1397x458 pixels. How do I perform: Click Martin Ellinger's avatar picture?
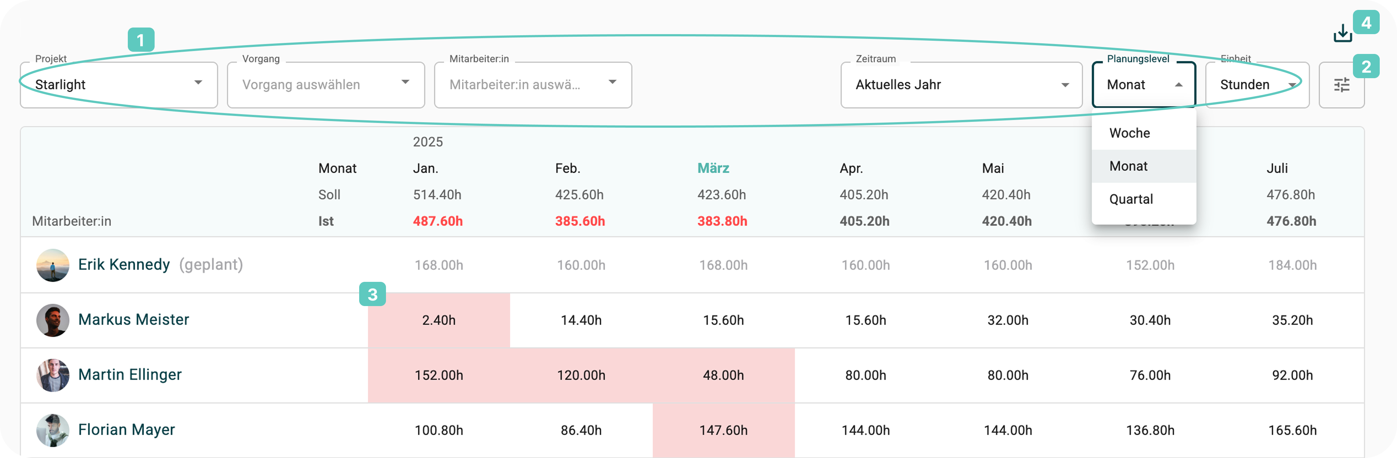(x=53, y=375)
